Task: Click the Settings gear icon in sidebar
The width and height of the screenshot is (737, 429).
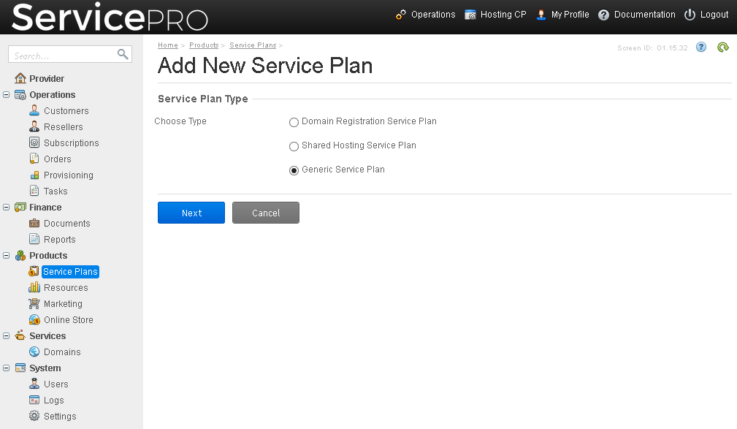Action: (34, 416)
